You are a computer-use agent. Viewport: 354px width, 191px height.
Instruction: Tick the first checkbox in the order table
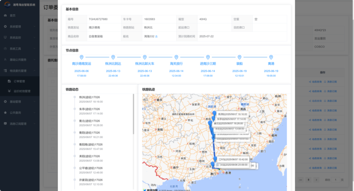(53, 82)
